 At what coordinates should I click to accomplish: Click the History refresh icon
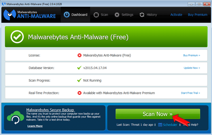pyautogui.click(x=142, y=15)
